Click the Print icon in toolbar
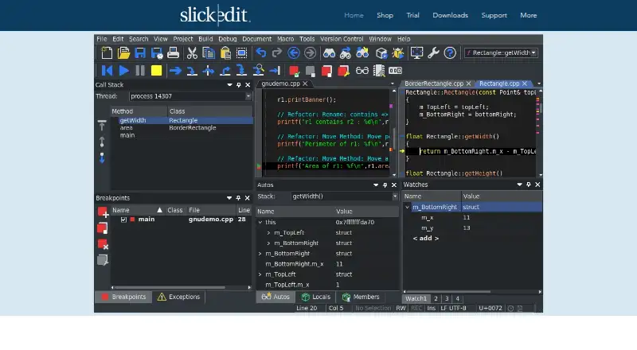The height and width of the screenshot is (350, 637). [x=173, y=52]
